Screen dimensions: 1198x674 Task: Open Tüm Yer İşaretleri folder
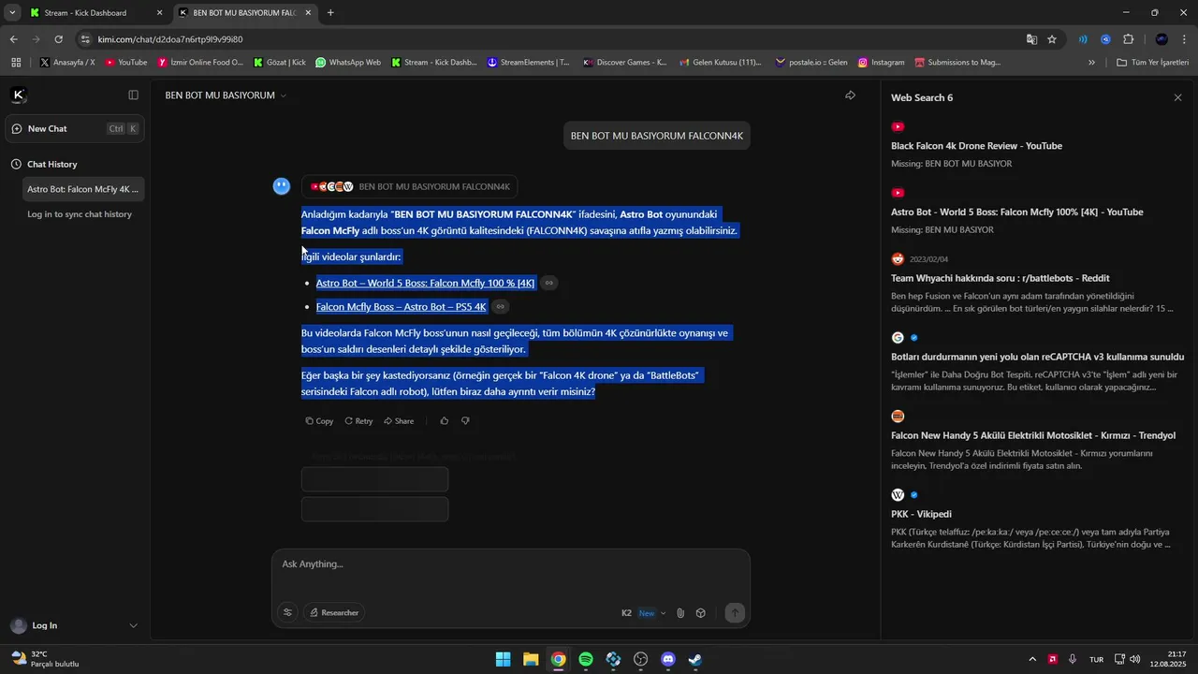pos(1152,63)
